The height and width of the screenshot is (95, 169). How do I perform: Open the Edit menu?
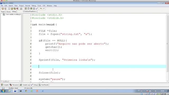coord(6,6)
